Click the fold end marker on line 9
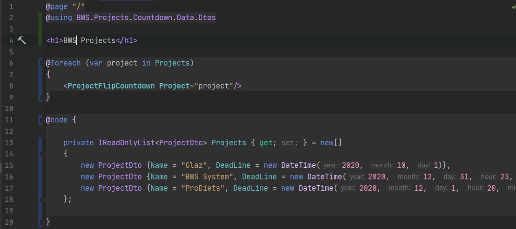The height and width of the screenshot is (229, 516). [42, 97]
